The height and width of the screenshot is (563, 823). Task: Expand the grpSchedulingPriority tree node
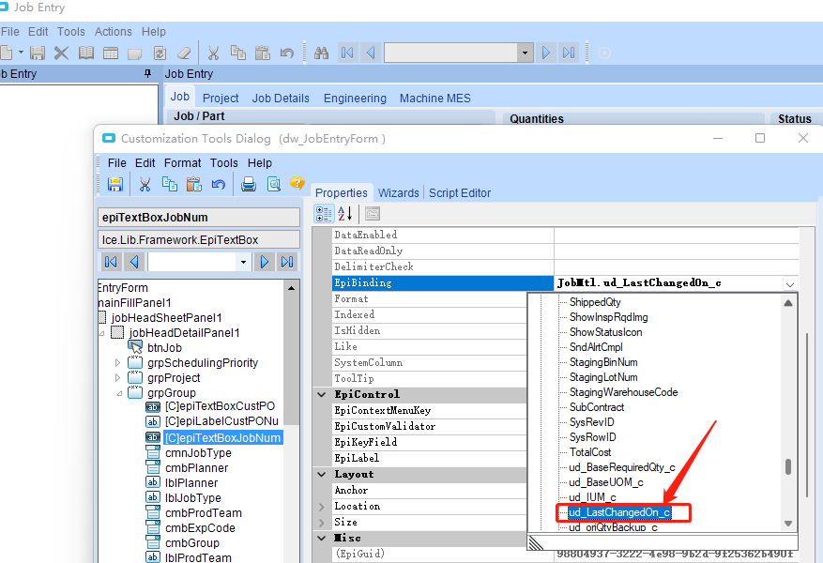pyautogui.click(x=117, y=362)
